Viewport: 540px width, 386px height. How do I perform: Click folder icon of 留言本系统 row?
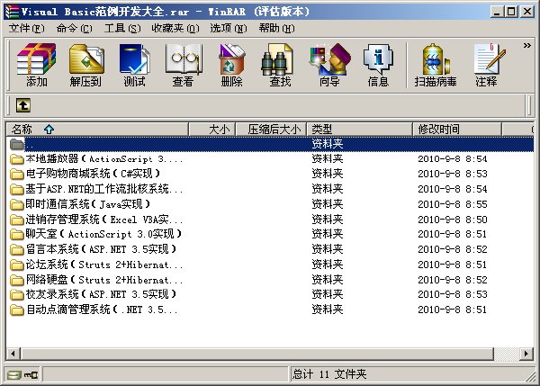point(16,249)
